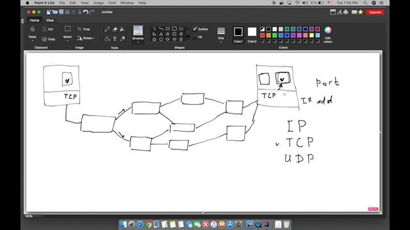Select the Ellipse shape
The height and width of the screenshot is (230, 410).
[181, 28]
